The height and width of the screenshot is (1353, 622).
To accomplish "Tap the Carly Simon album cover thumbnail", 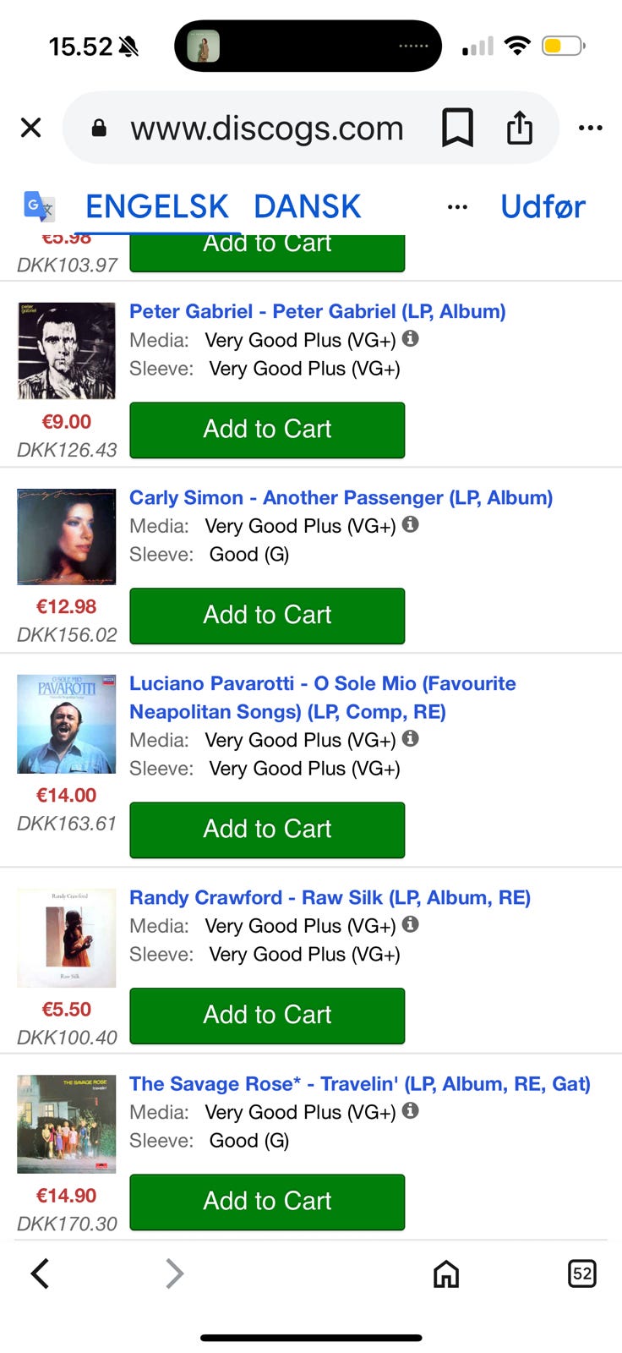I will pos(67,536).
